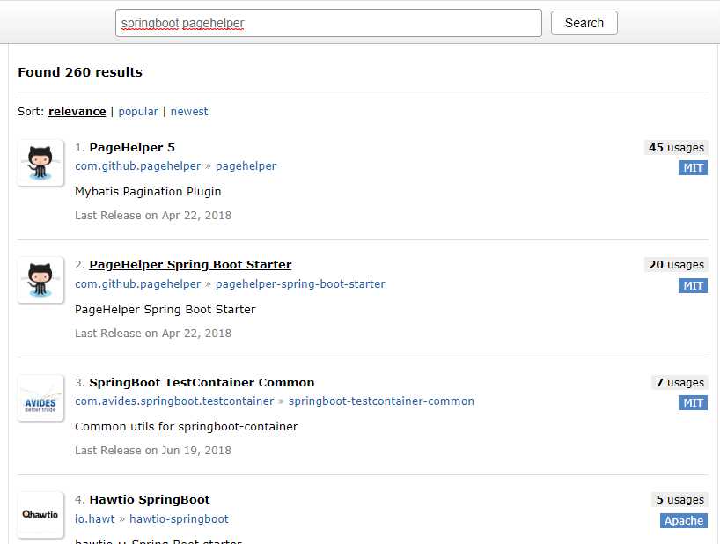Focus the springboot pagehelper search field
The width and height of the screenshot is (720, 544).
click(x=328, y=23)
